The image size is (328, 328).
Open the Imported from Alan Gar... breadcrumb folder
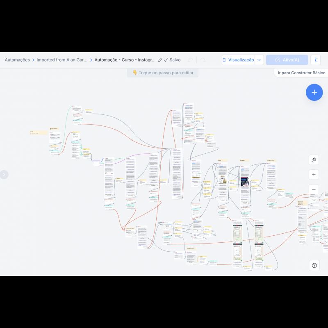(61, 60)
